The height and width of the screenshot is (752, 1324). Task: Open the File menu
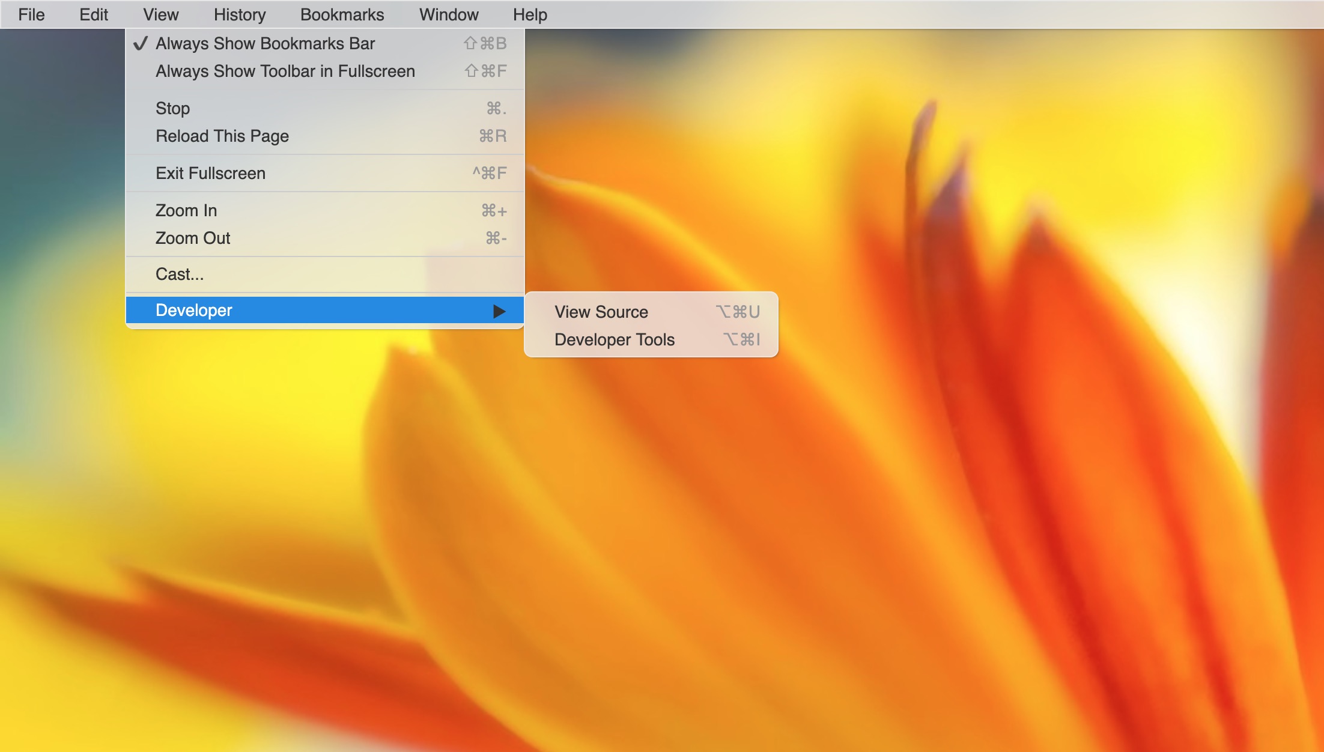pyautogui.click(x=31, y=14)
